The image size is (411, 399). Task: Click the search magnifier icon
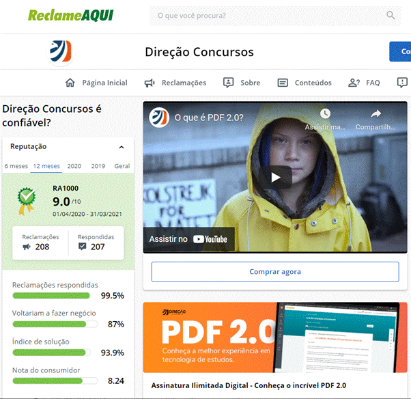391,16
